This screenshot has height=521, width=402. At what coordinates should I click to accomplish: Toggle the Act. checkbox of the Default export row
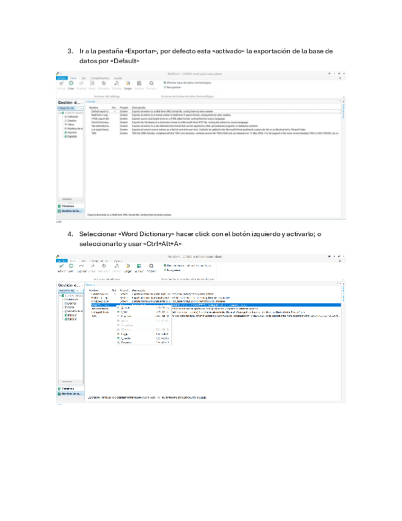click(114, 111)
